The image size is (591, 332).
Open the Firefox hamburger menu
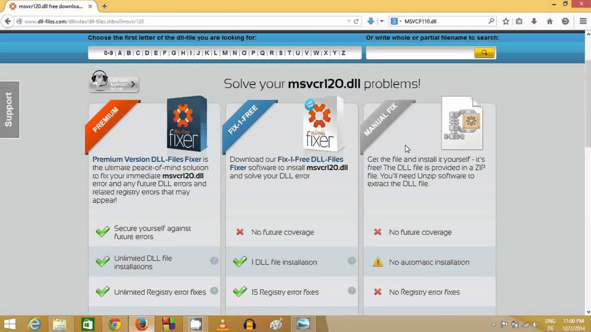pyautogui.click(x=583, y=21)
